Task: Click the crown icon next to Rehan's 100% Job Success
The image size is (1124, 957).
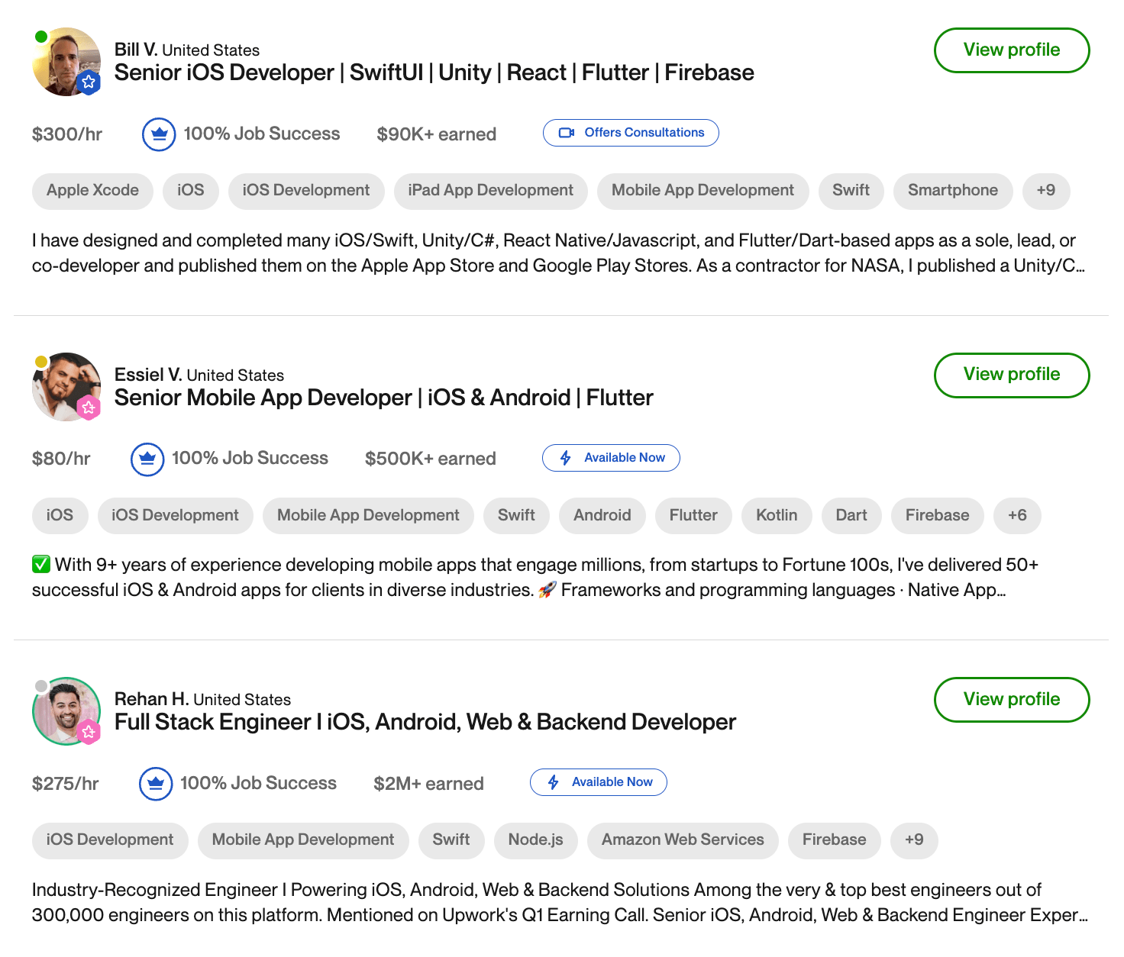Action: click(x=155, y=783)
